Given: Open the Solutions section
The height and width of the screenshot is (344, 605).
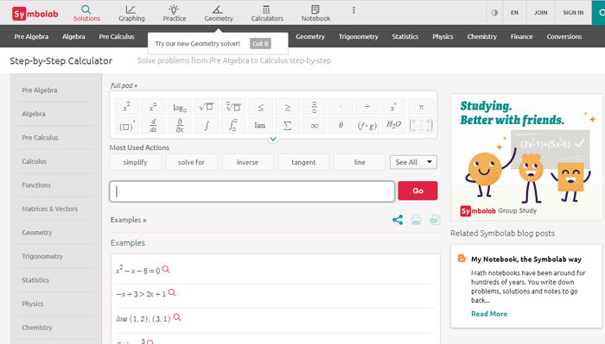Looking at the screenshot, I should 86,13.
